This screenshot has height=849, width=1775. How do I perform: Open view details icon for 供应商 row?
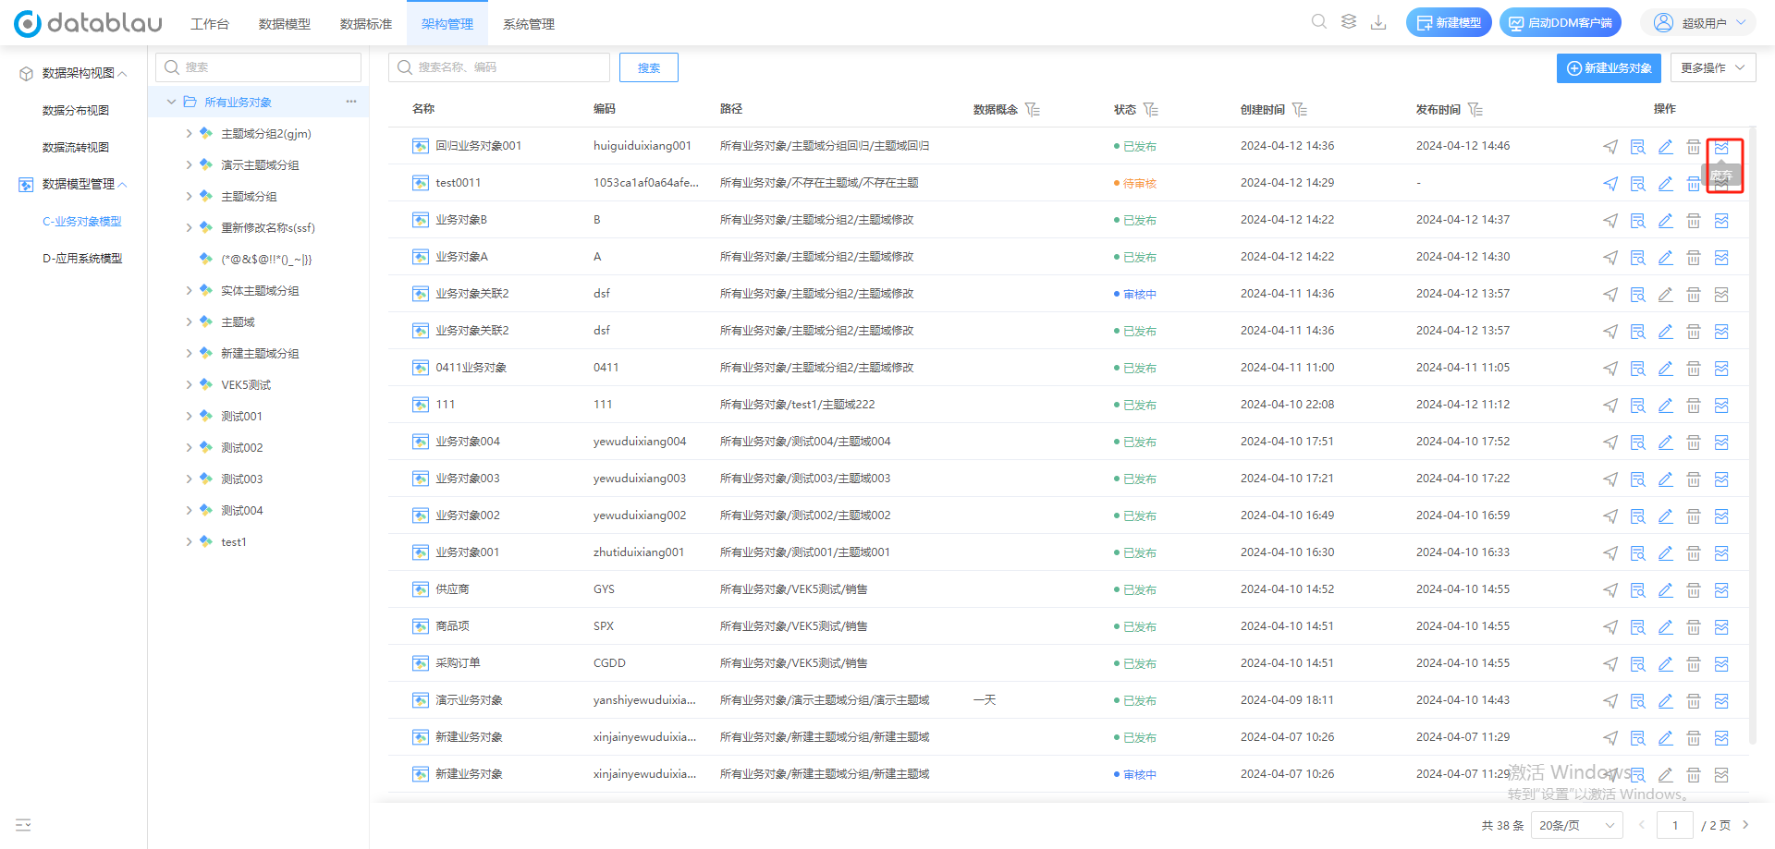pos(1638,590)
